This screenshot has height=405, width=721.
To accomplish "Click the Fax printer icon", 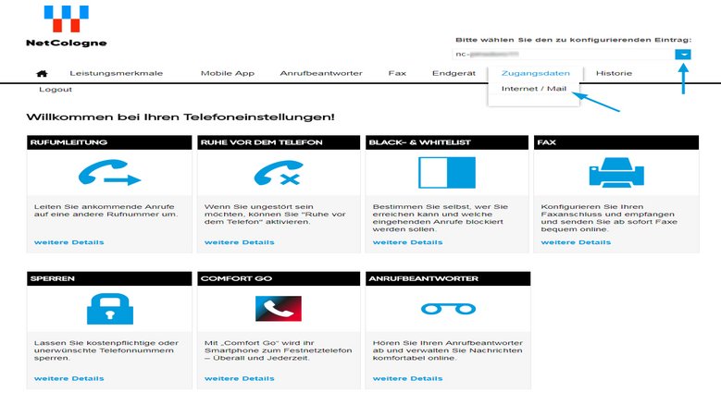I will pyautogui.click(x=615, y=174).
